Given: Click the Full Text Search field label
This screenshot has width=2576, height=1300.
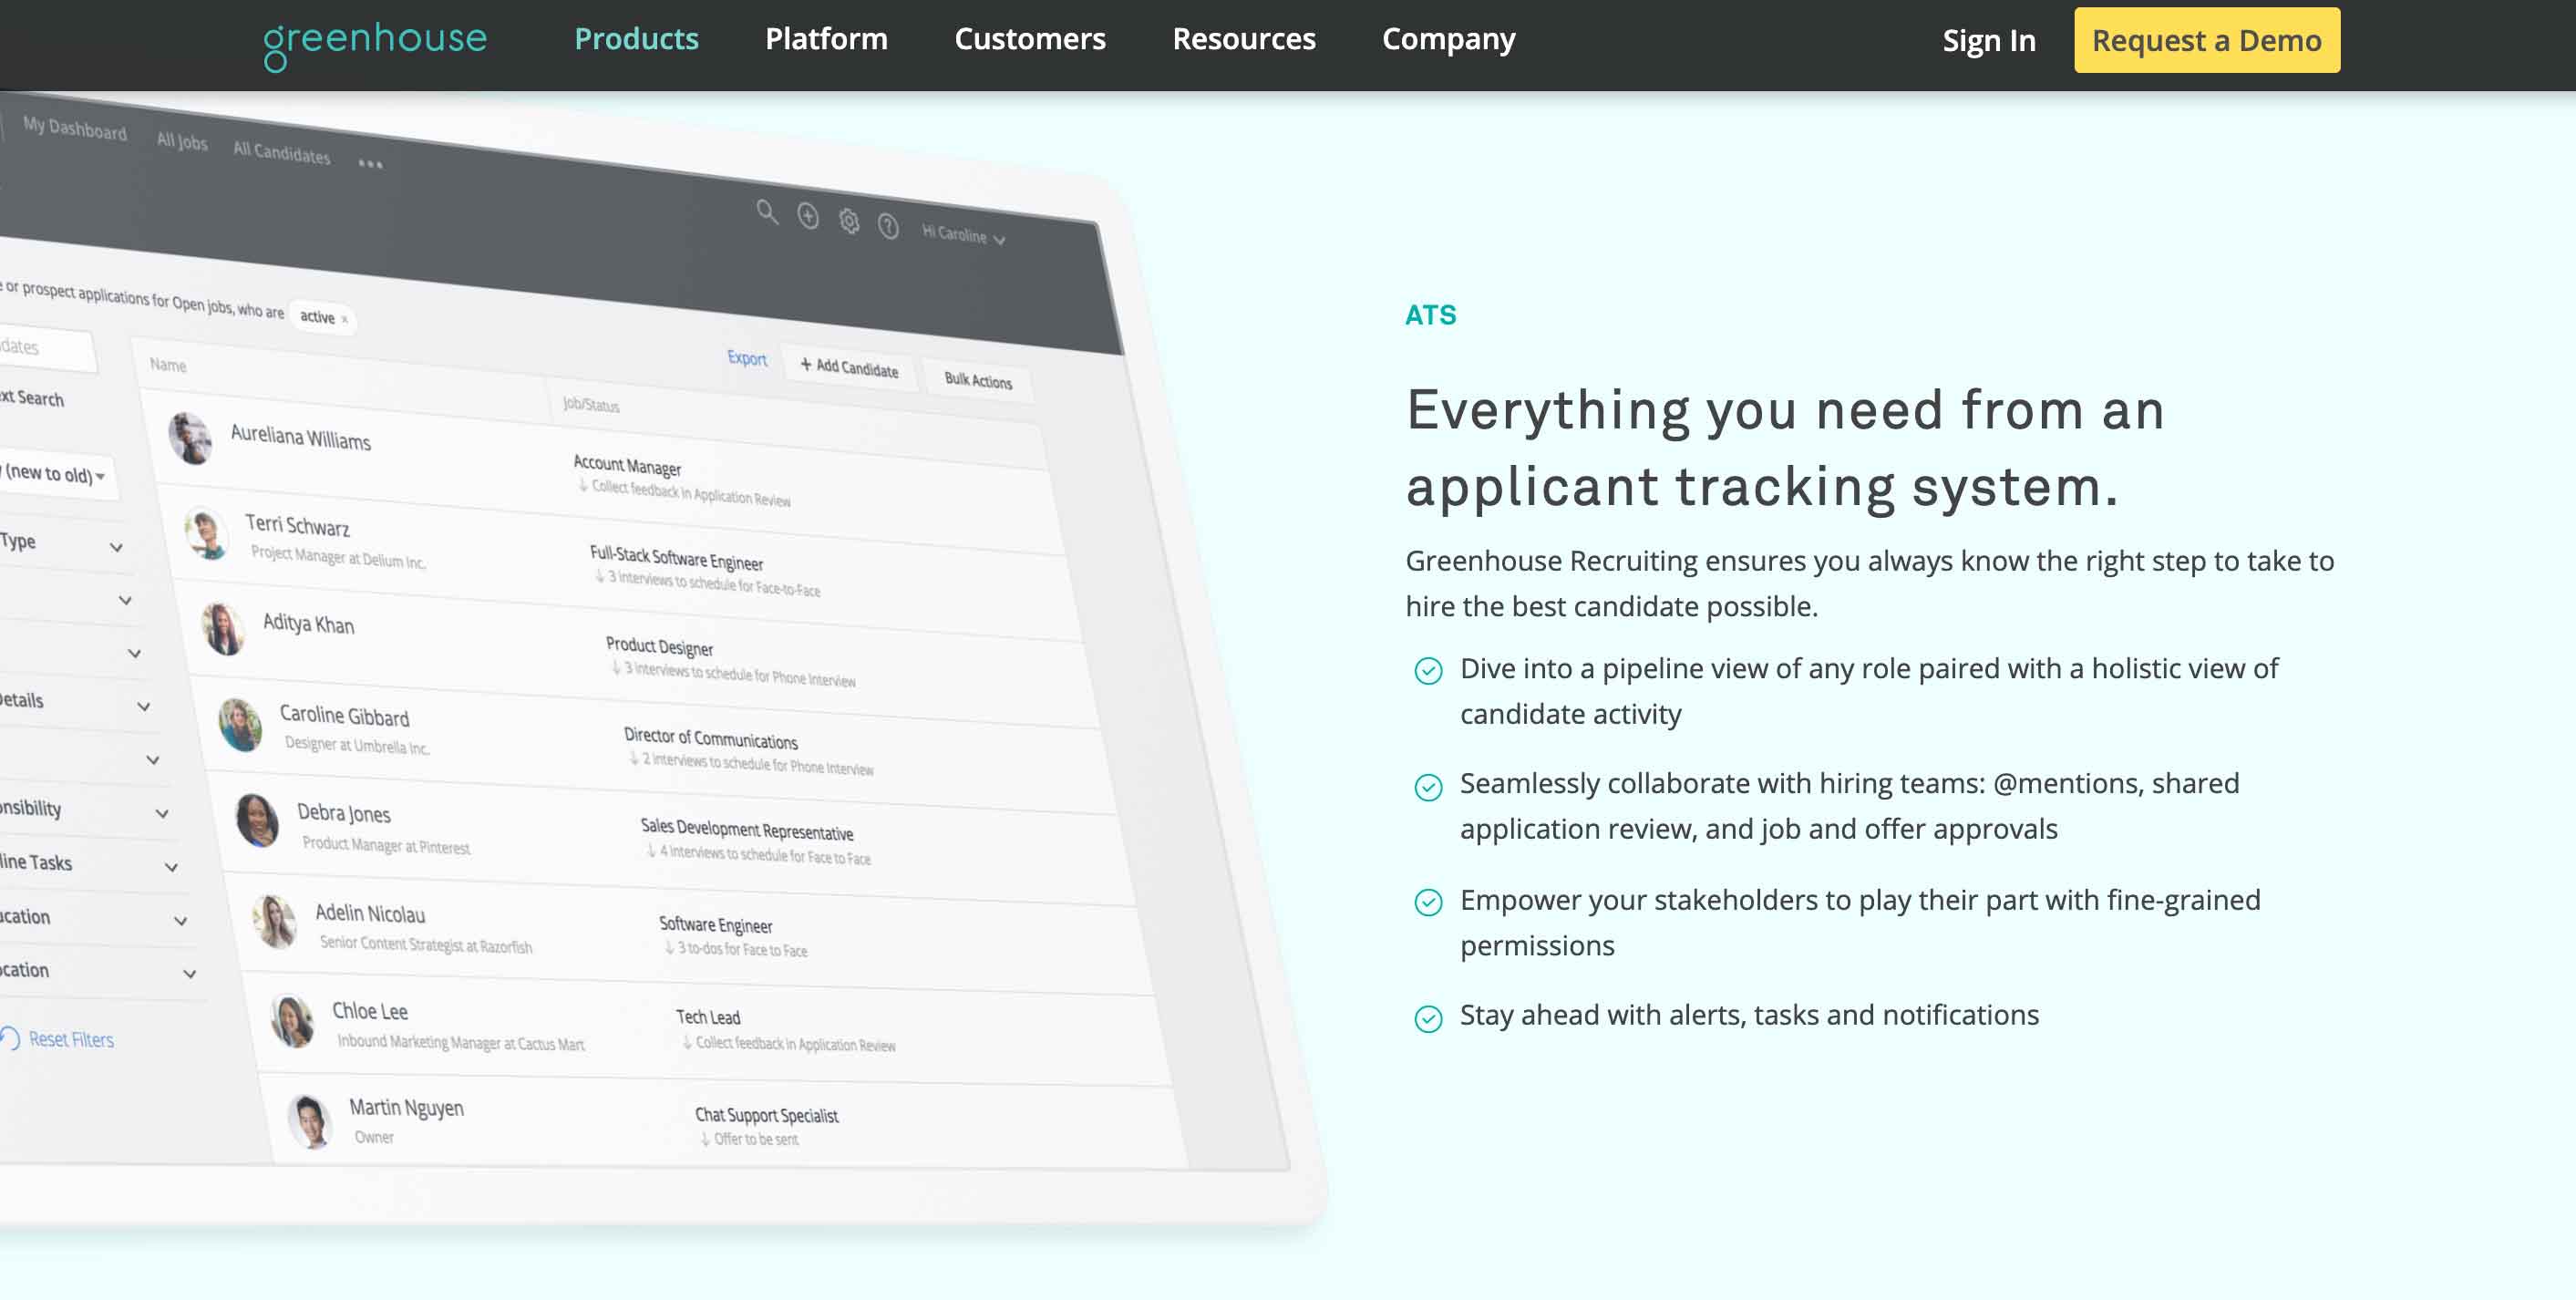Looking at the screenshot, I should click(x=32, y=398).
